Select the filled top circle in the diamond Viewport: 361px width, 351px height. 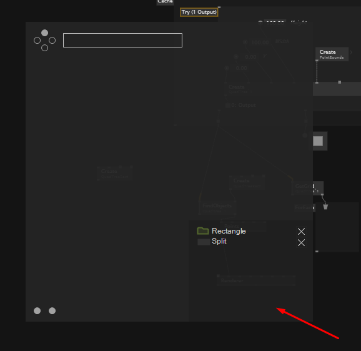coord(45,33)
